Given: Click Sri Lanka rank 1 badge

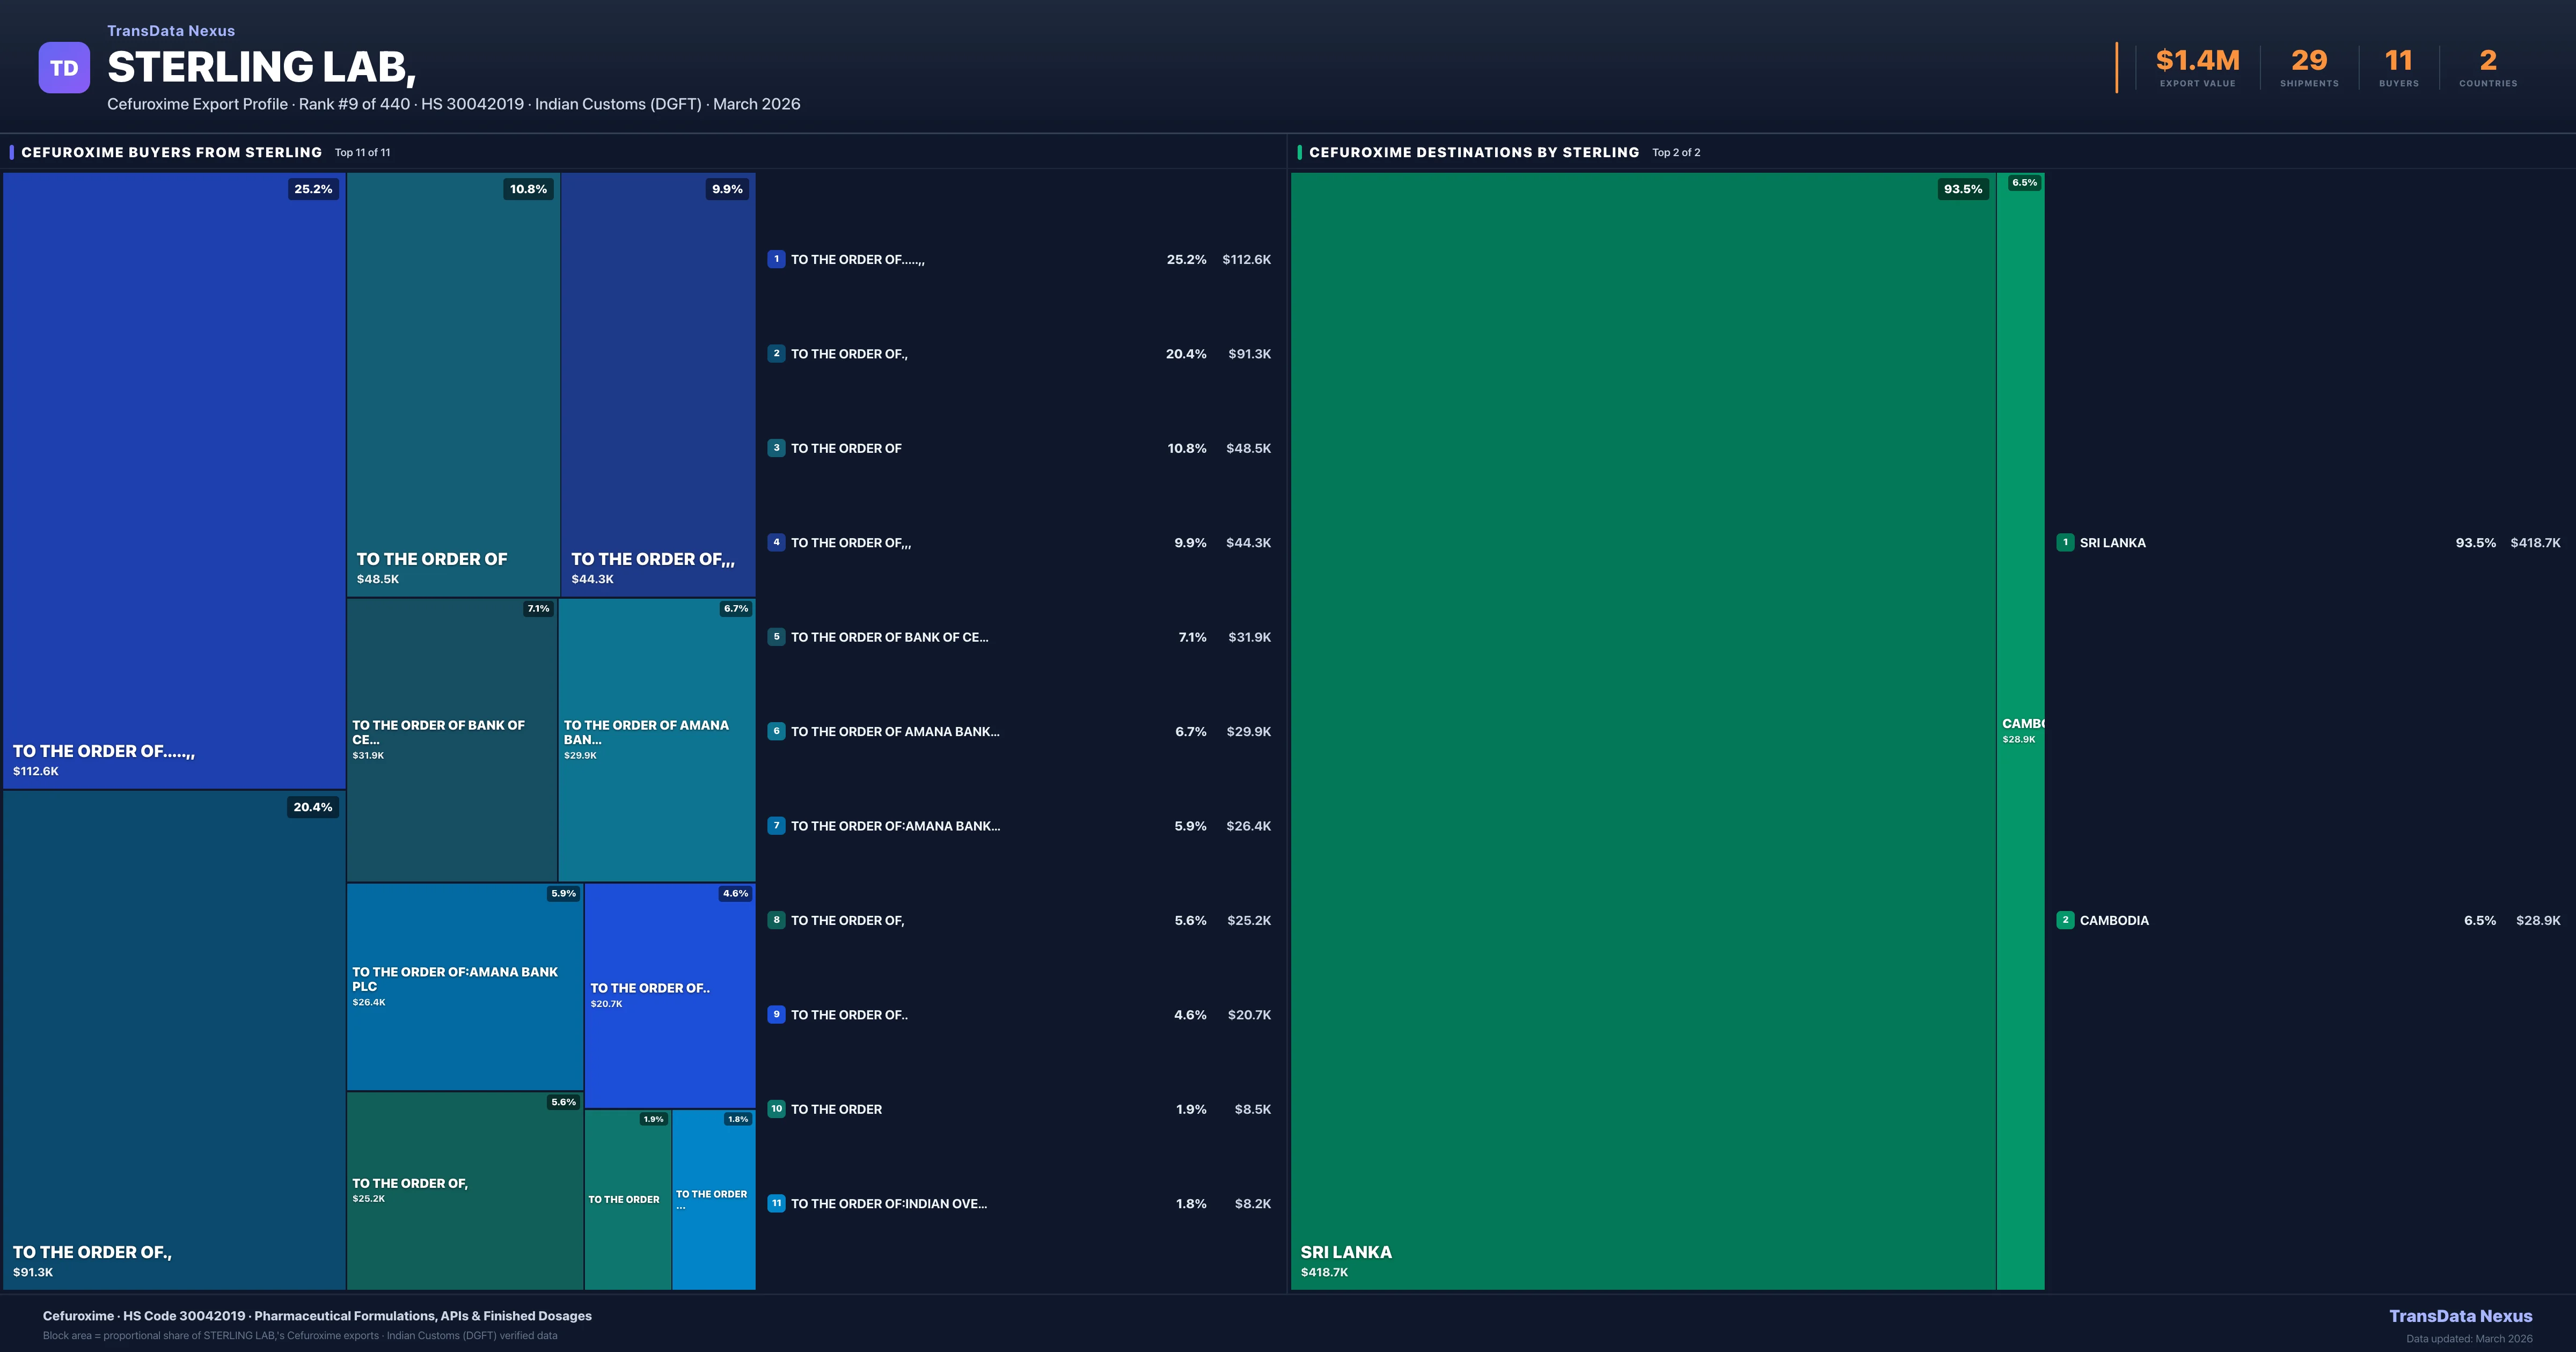Looking at the screenshot, I should point(2065,542).
